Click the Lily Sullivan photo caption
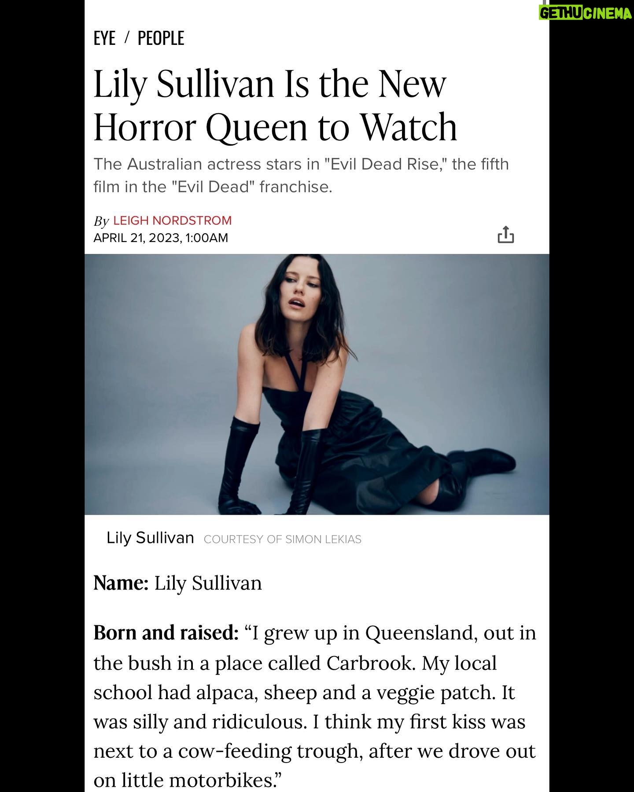 click(150, 538)
